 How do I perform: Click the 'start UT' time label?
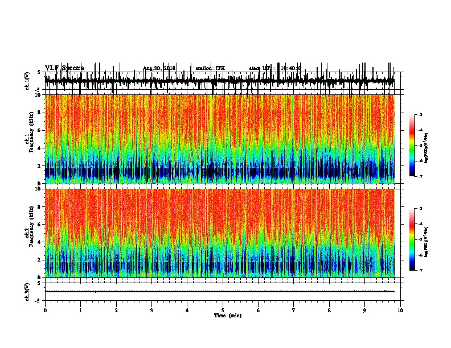pos(275,68)
